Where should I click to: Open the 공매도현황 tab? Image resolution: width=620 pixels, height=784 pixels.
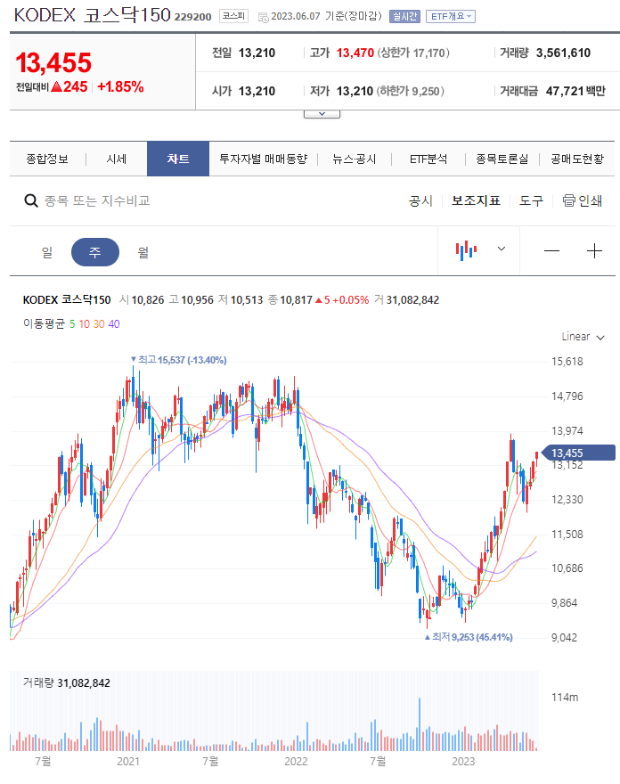[x=577, y=159]
